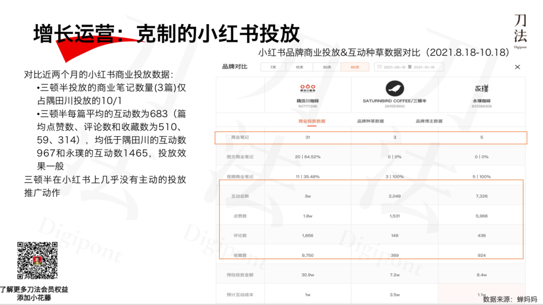The image size is (543, 305).
Task: Click the 隅田川咖啡 brand name
Action: pyautogui.click(x=308, y=101)
